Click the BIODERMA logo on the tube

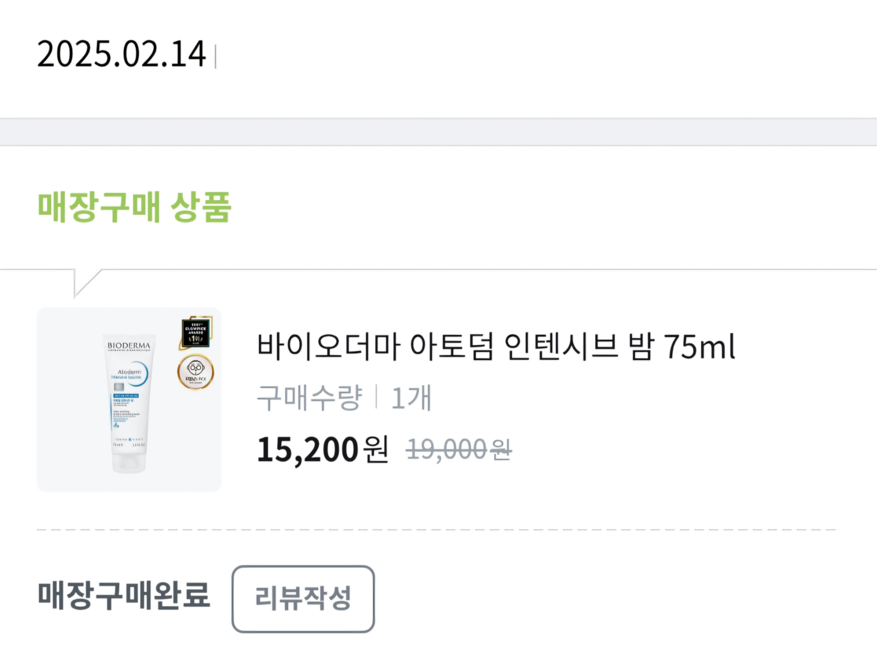click(x=129, y=346)
